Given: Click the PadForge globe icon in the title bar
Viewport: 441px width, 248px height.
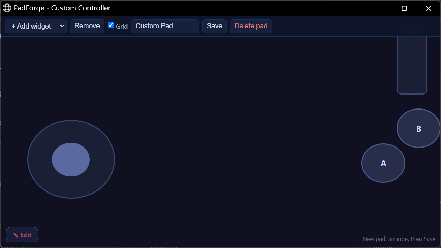Looking at the screenshot, I should [x=7, y=8].
